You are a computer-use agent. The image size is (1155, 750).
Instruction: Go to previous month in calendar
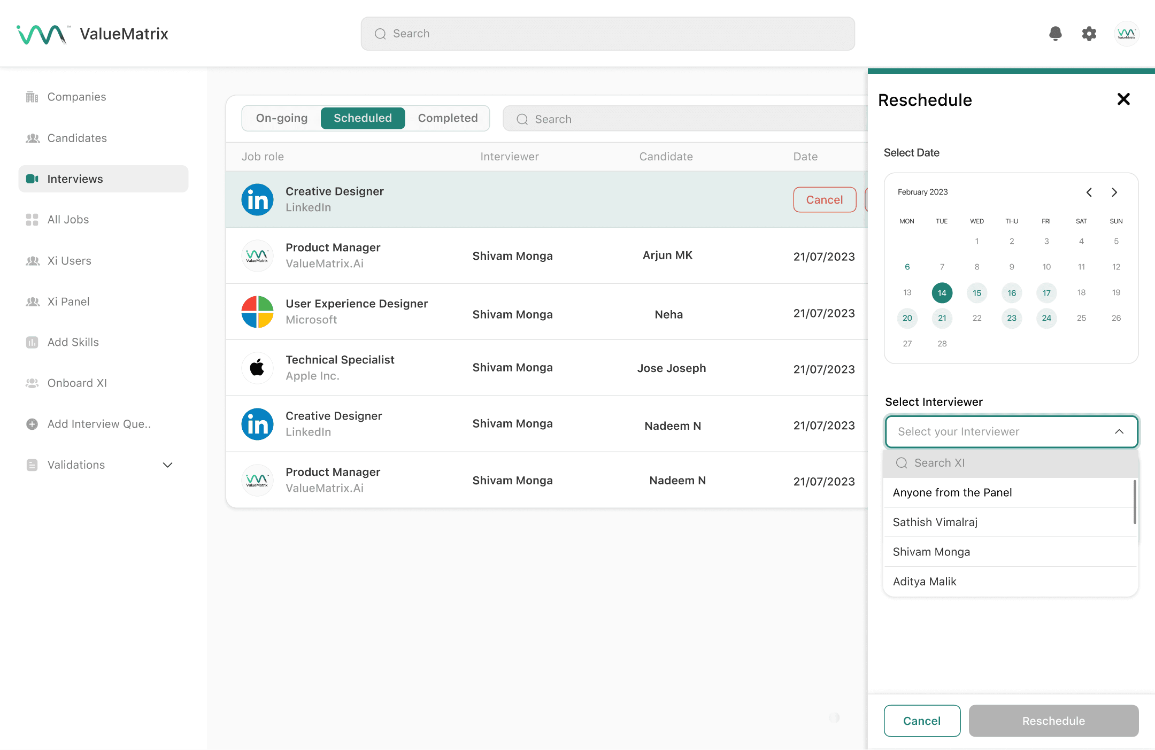click(x=1089, y=192)
